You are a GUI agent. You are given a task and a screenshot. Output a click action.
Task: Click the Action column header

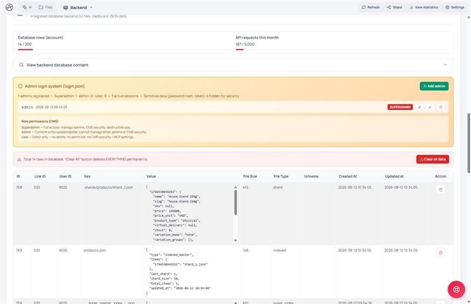point(440,176)
